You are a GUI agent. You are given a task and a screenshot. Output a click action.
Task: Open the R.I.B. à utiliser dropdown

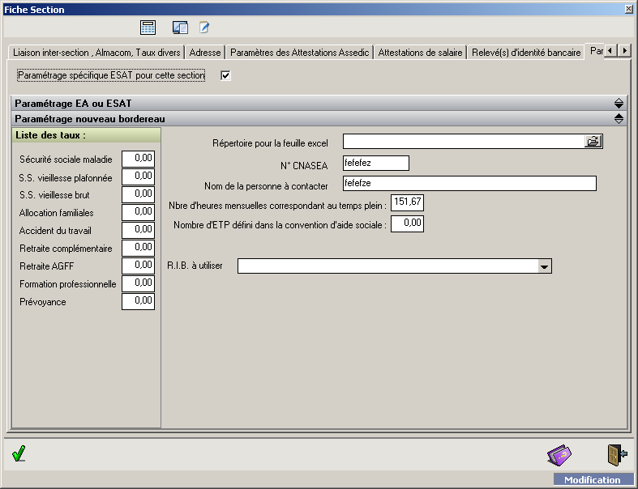pos(544,266)
